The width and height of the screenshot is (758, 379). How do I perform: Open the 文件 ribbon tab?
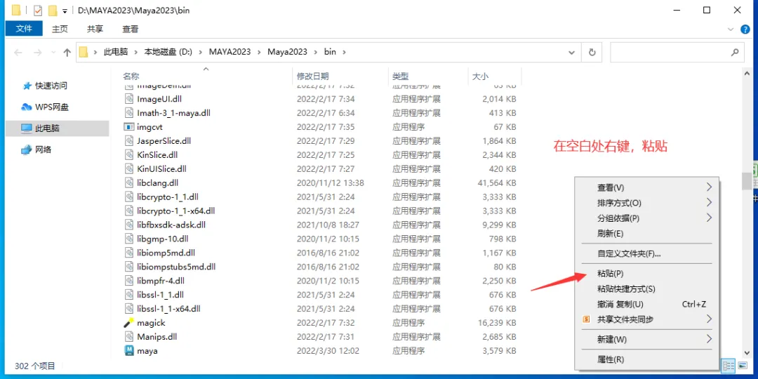(x=24, y=29)
